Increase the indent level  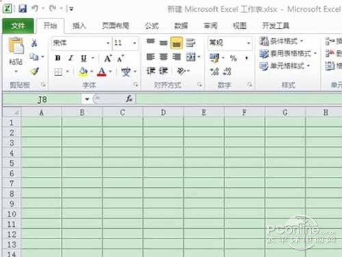point(163,71)
